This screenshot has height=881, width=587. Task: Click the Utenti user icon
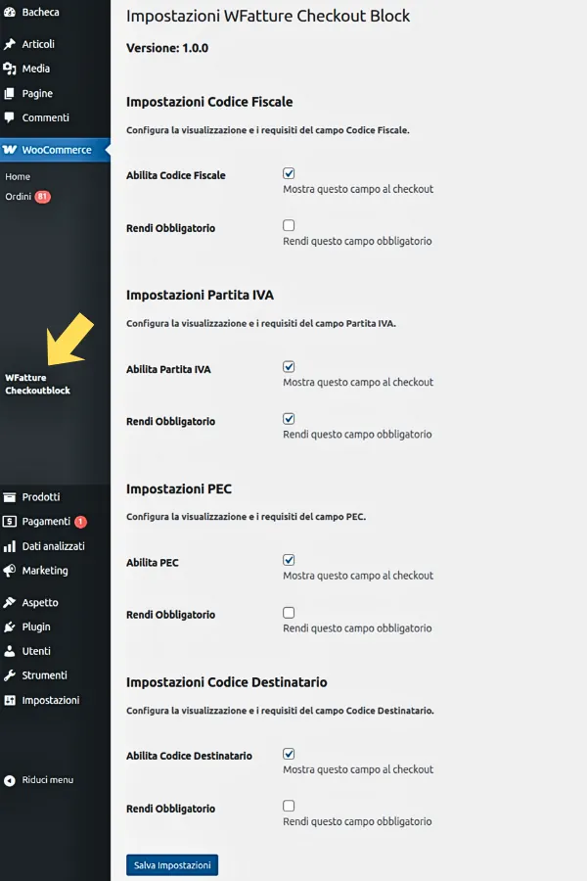(9, 651)
